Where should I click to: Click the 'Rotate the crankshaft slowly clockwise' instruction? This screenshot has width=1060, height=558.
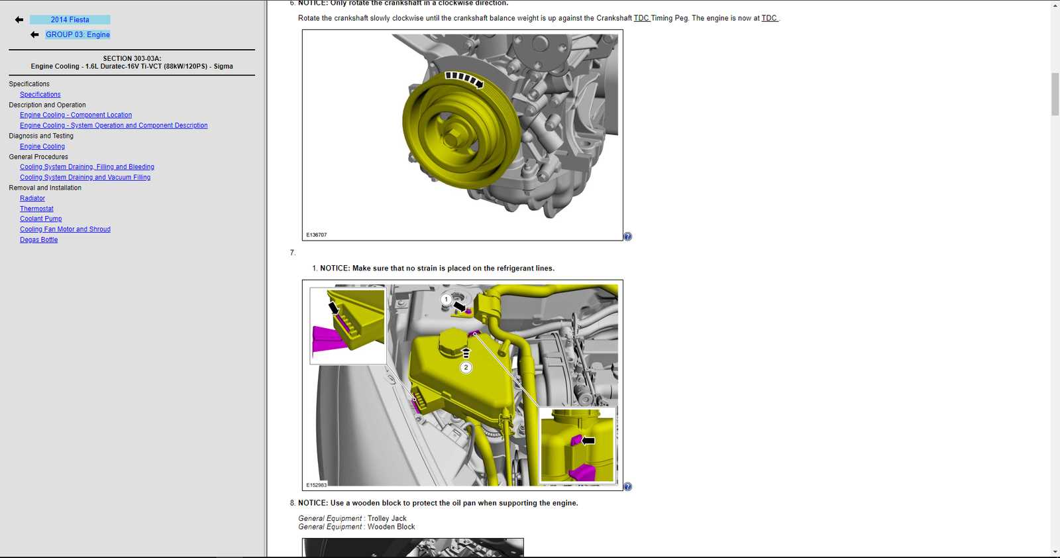pyautogui.click(x=539, y=19)
